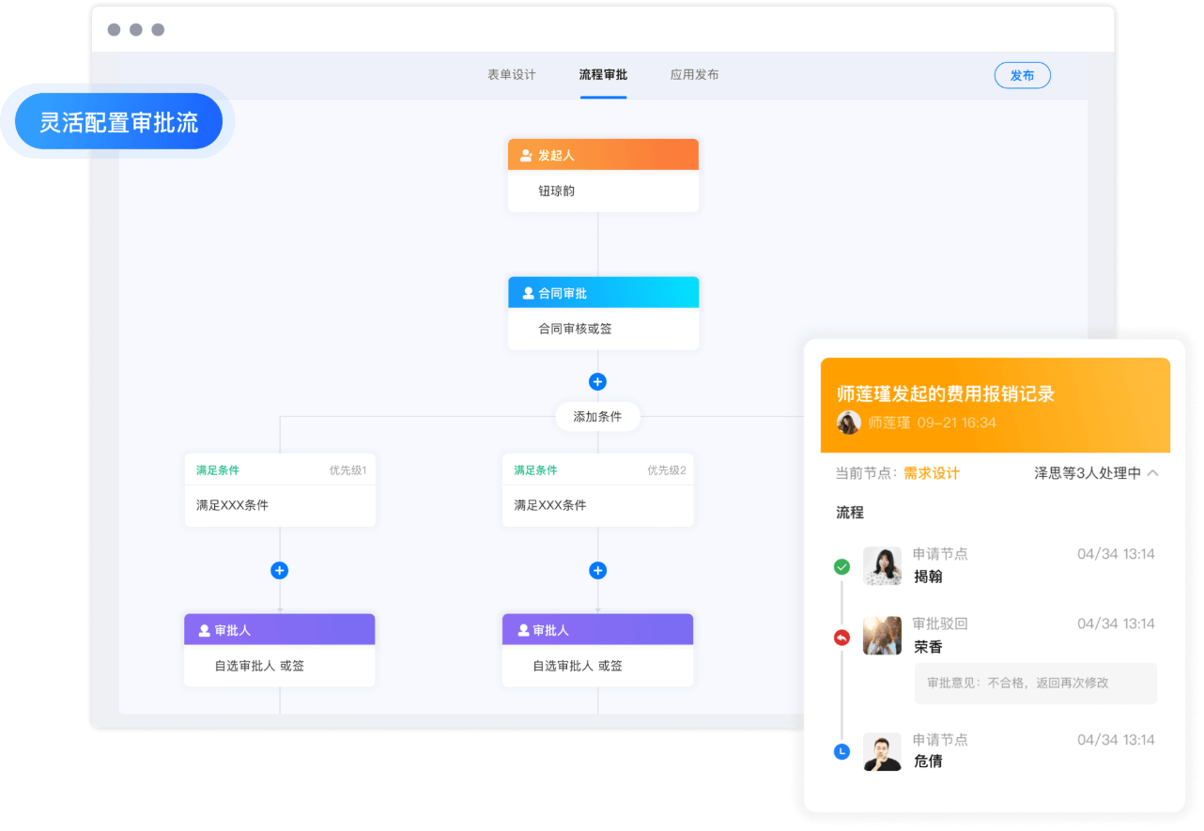Screen dimensions: 1204x831
Task: Click the green checkmark status icon beside 揭翰
Action: (841, 567)
